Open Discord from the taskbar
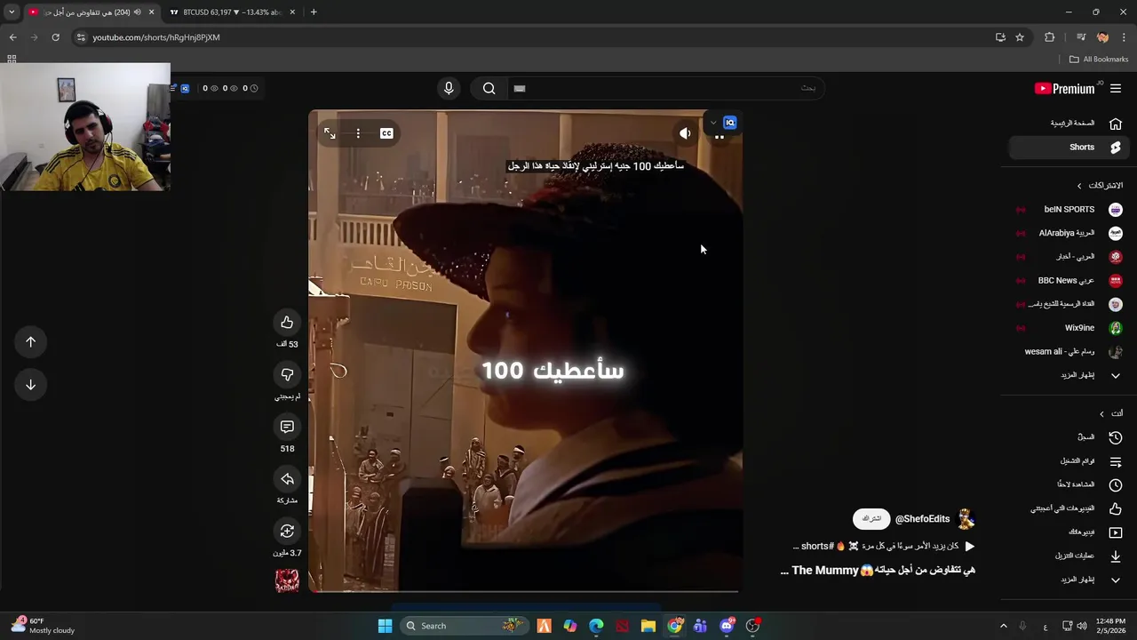 point(727,626)
